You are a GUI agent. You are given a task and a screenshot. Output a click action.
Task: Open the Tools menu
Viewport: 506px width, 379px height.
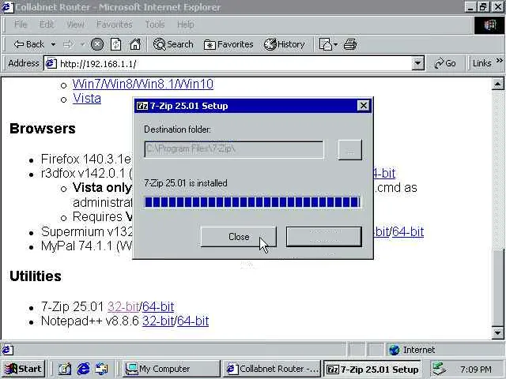click(155, 24)
